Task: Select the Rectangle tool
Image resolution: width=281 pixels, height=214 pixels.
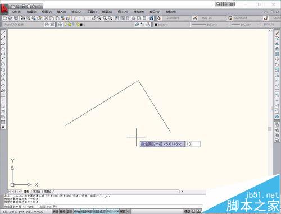Action: (3, 54)
